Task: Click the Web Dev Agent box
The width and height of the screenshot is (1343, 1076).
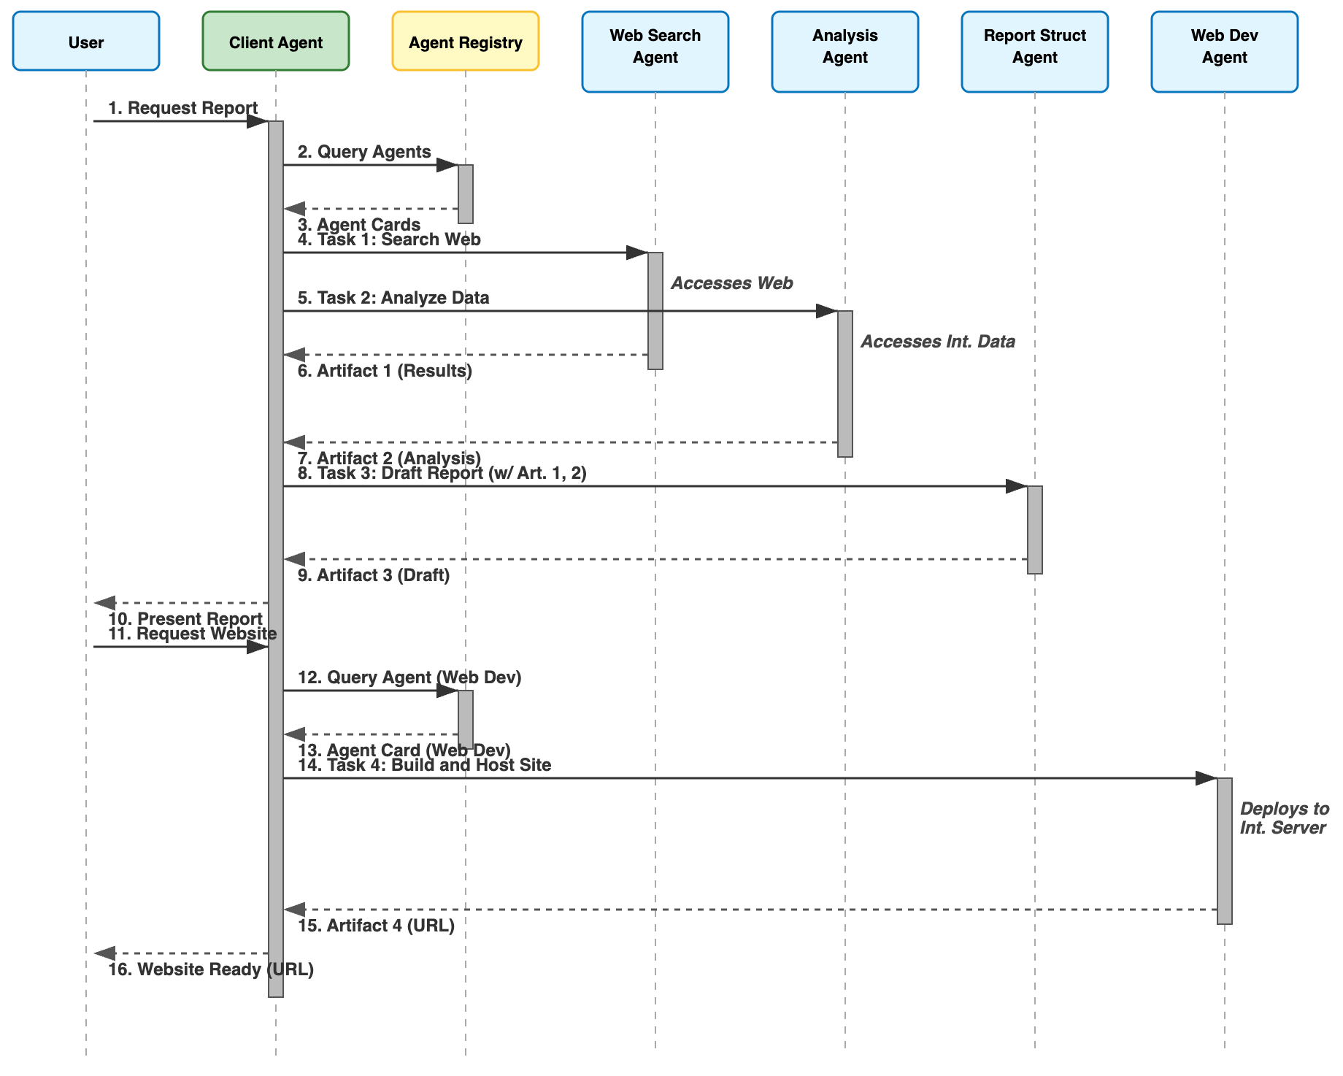Action: pyautogui.click(x=1224, y=52)
